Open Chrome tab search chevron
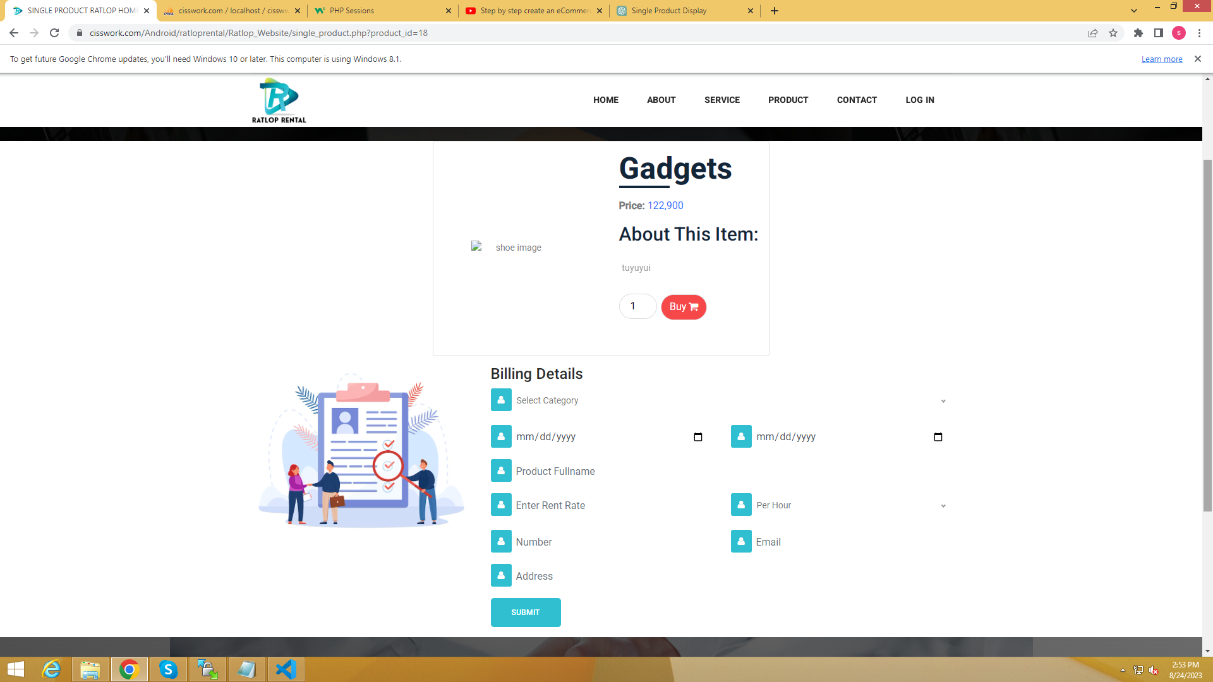Screen dimensions: 1213x682 coord(1133,11)
